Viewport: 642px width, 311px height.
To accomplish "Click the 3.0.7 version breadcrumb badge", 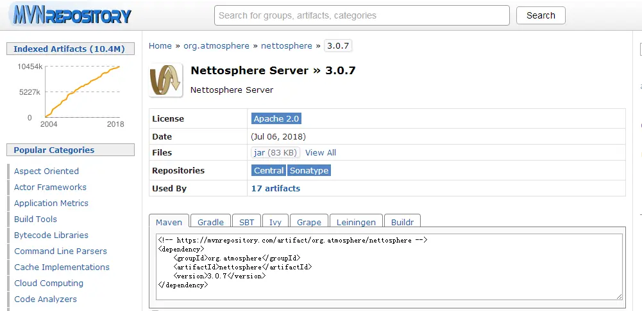I will click(x=338, y=46).
